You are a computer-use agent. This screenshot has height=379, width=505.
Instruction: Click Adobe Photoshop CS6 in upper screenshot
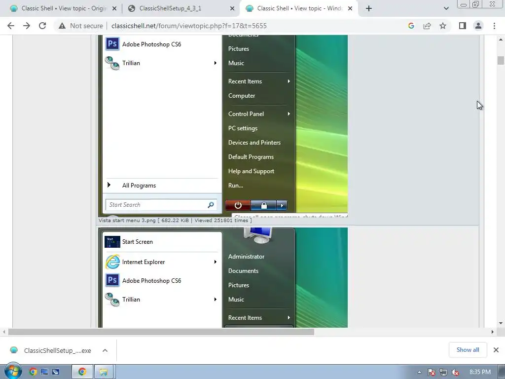(152, 44)
